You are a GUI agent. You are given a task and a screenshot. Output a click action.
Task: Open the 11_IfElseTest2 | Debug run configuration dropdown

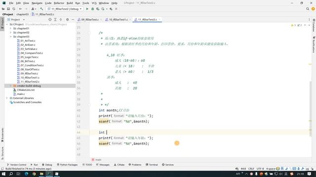pyautogui.click(x=65, y=9)
